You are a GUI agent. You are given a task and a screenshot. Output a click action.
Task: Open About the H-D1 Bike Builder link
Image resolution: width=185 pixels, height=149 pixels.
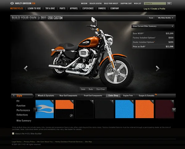pyautogui.click(x=28, y=134)
